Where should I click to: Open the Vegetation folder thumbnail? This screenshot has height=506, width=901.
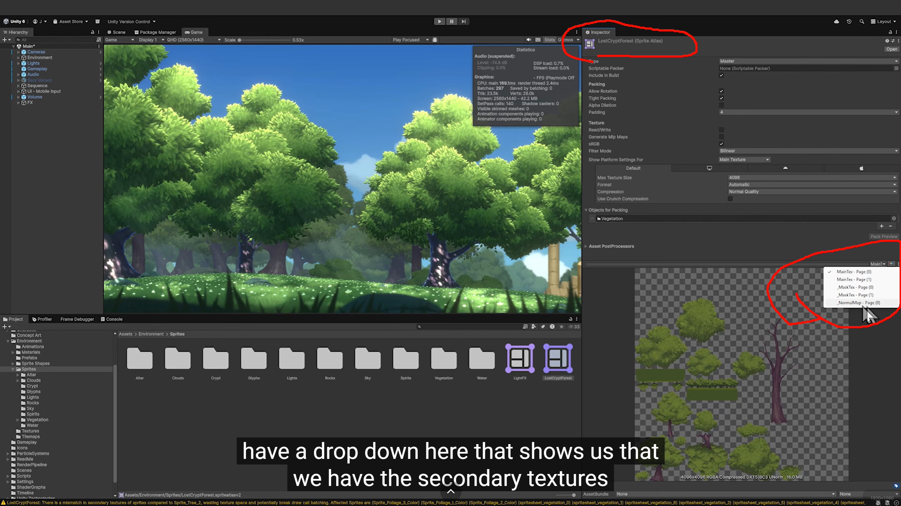click(443, 359)
